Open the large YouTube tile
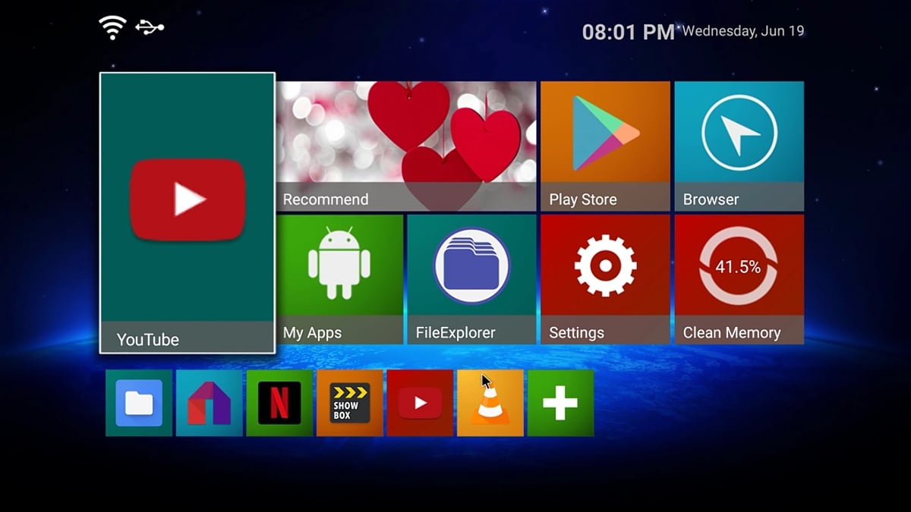911x512 pixels. click(187, 213)
